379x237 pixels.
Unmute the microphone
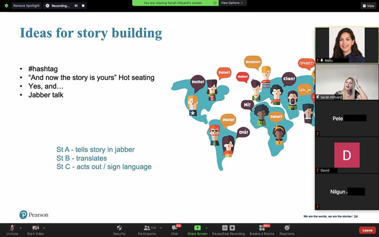pos(11,228)
